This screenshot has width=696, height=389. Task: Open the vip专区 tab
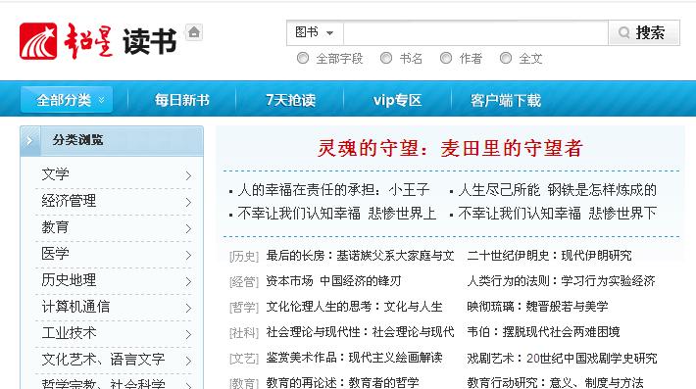pyautogui.click(x=397, y=100)
